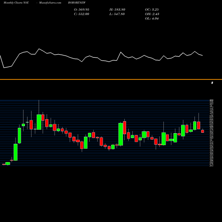Select the open value 'O: 569.95'
This screenshot has height=222, width=222.
[x=82, y=10]
